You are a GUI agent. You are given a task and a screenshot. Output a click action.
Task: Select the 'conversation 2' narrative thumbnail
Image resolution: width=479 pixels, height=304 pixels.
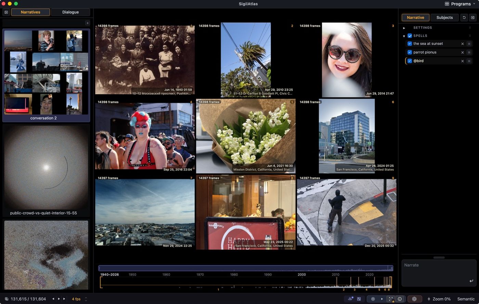46,75
